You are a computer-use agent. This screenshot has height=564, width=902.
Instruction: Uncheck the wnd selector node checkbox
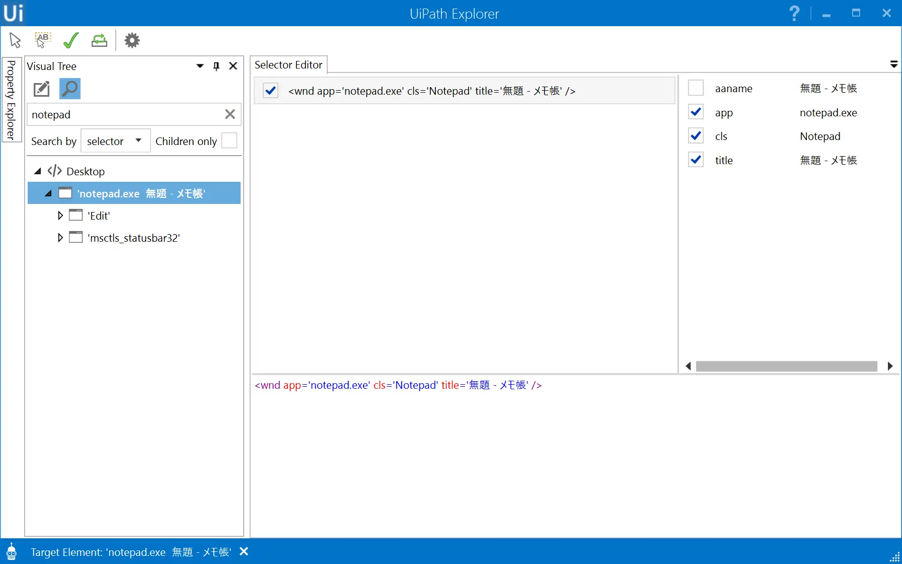[271, 91]
